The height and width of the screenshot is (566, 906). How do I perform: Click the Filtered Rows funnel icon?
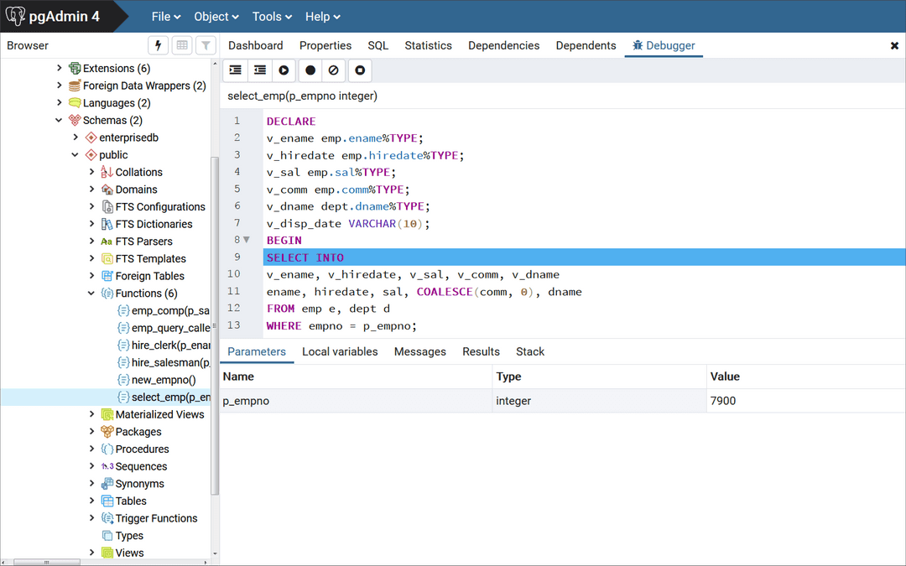206,45
